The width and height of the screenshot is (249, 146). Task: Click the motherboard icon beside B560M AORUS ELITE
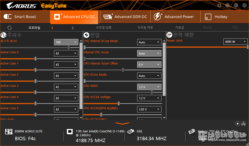click(9, 132)
